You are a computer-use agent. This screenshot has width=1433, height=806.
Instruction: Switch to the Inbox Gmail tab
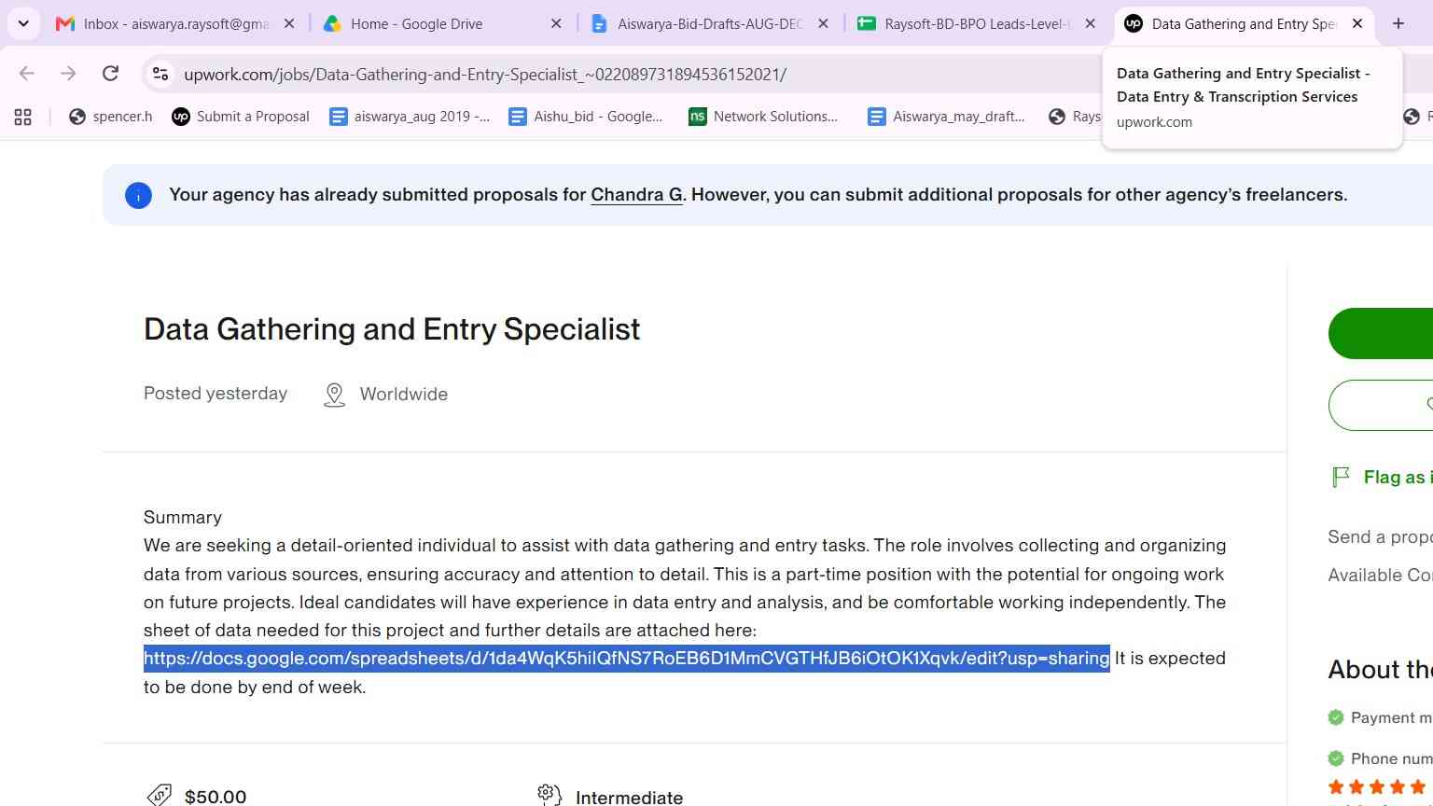(x=175, y=23)
